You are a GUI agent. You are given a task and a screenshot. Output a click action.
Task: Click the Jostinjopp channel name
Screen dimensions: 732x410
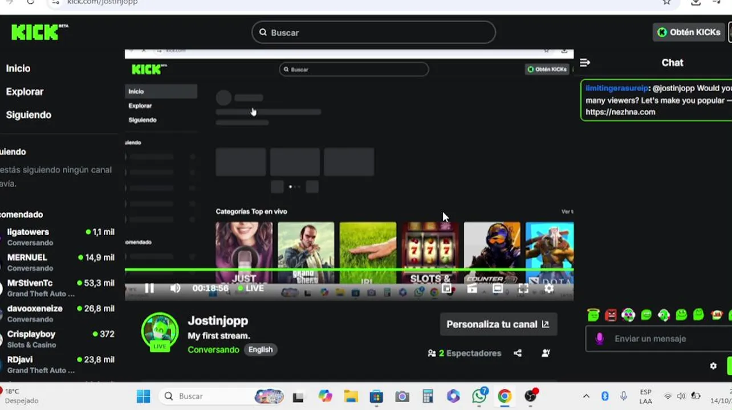click(x=218, y=321)
